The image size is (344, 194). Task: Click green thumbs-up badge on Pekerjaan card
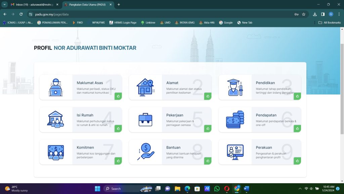pos(208,129)
